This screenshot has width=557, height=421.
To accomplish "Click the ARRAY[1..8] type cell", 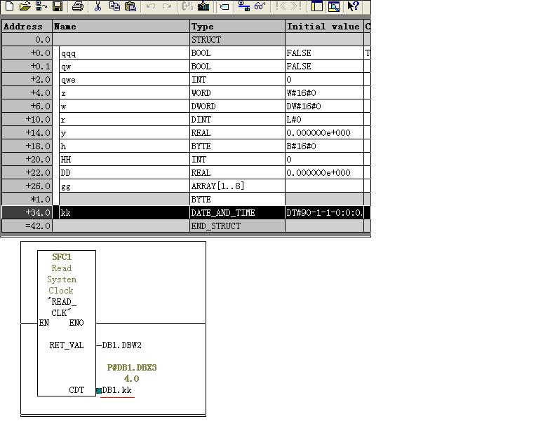I will [x=237, y=186].
